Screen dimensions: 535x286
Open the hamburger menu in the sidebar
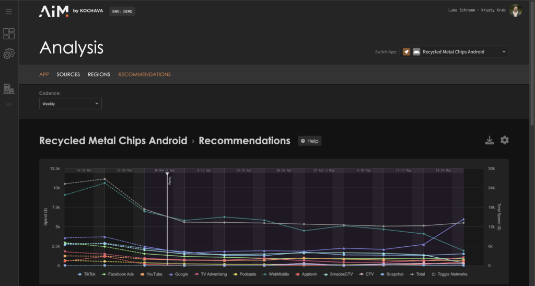(x=8, y=12)
